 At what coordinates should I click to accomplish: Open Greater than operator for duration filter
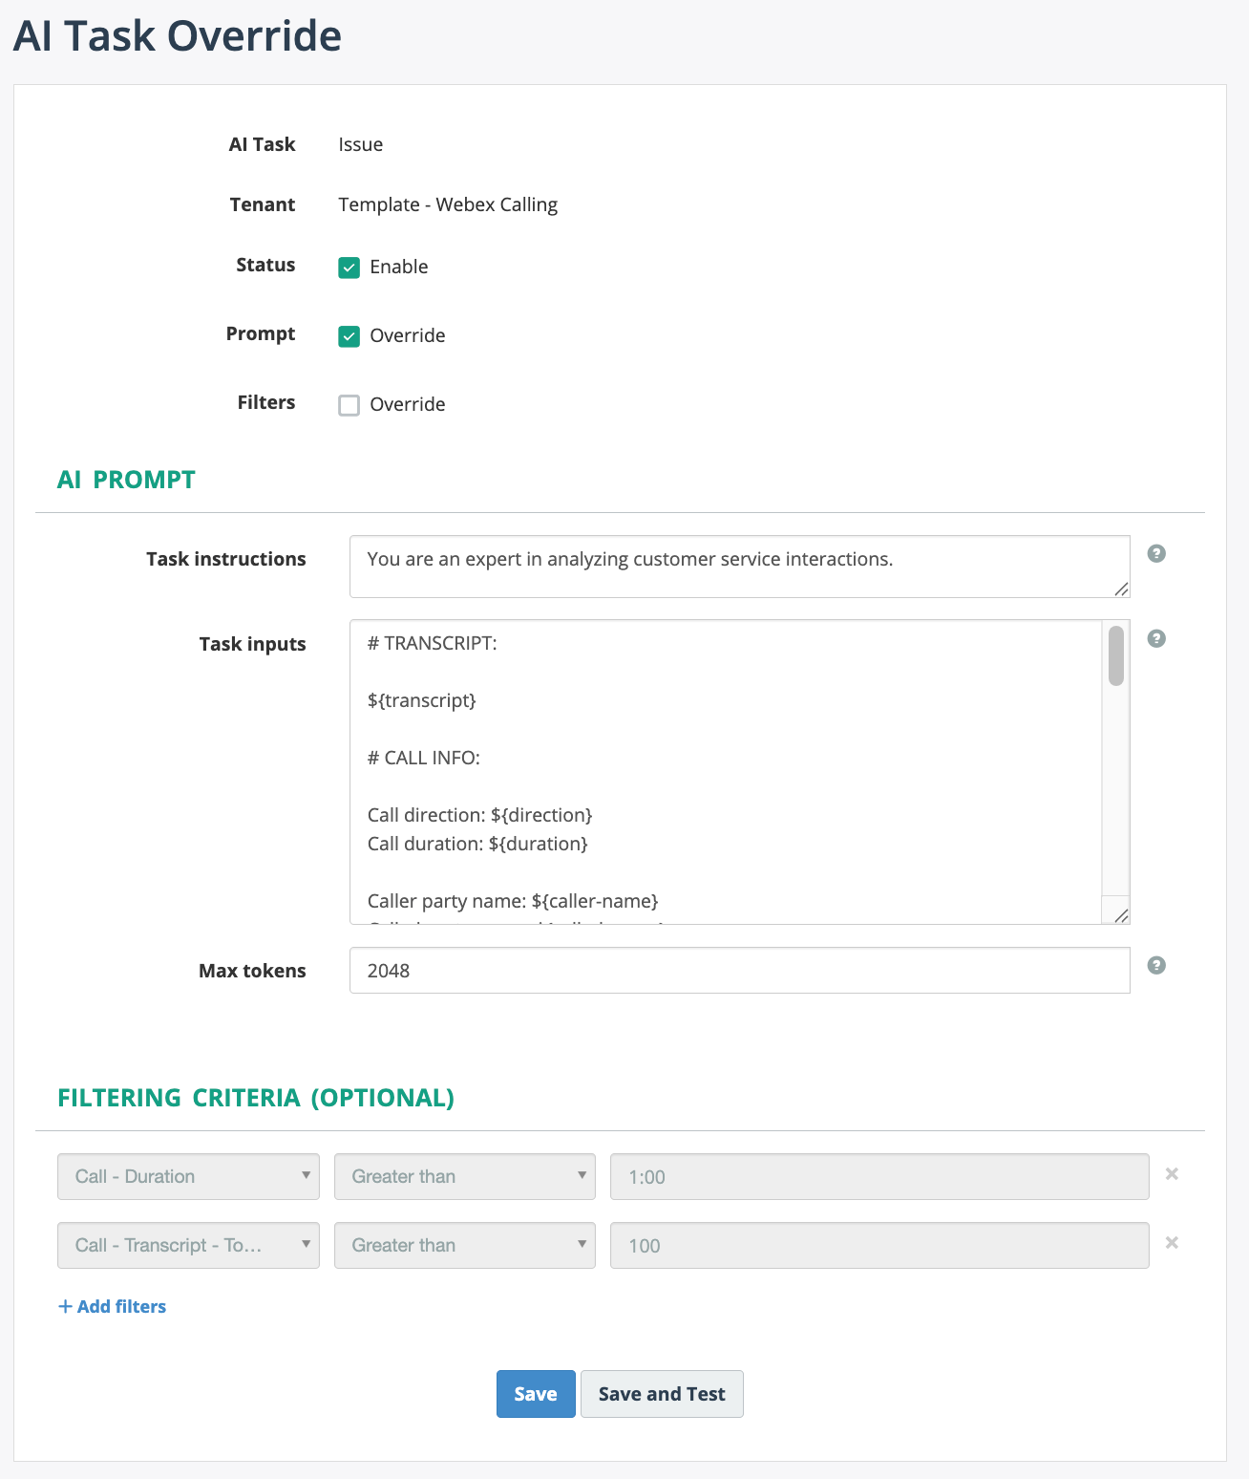[x=464, y=1177]
